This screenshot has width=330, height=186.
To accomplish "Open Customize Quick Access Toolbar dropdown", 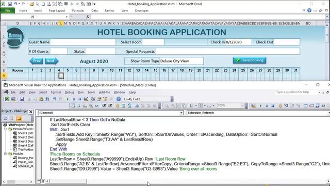I will [94, 4].
